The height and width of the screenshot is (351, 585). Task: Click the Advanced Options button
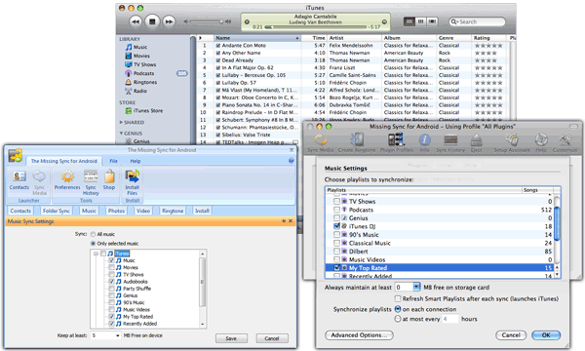[x=359, y=335]
